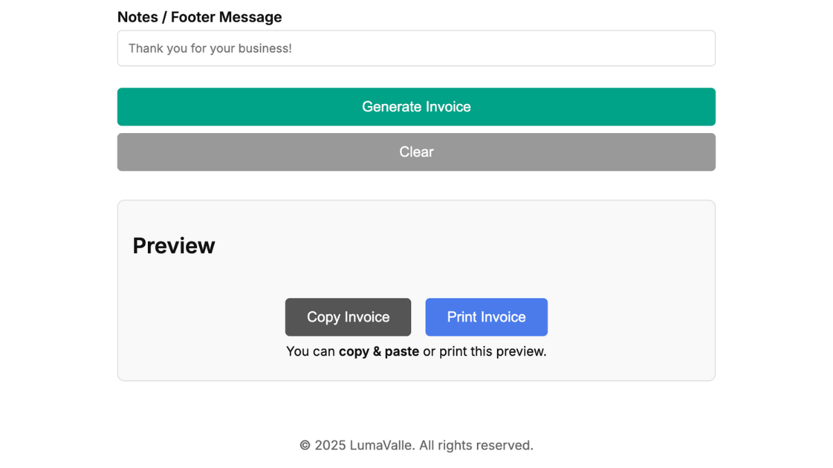Click "All rights reserved." in footer
This screenshot has height=468, width=833.
476,445
